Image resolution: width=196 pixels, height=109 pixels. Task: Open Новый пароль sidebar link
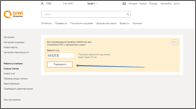click(11, 47)
